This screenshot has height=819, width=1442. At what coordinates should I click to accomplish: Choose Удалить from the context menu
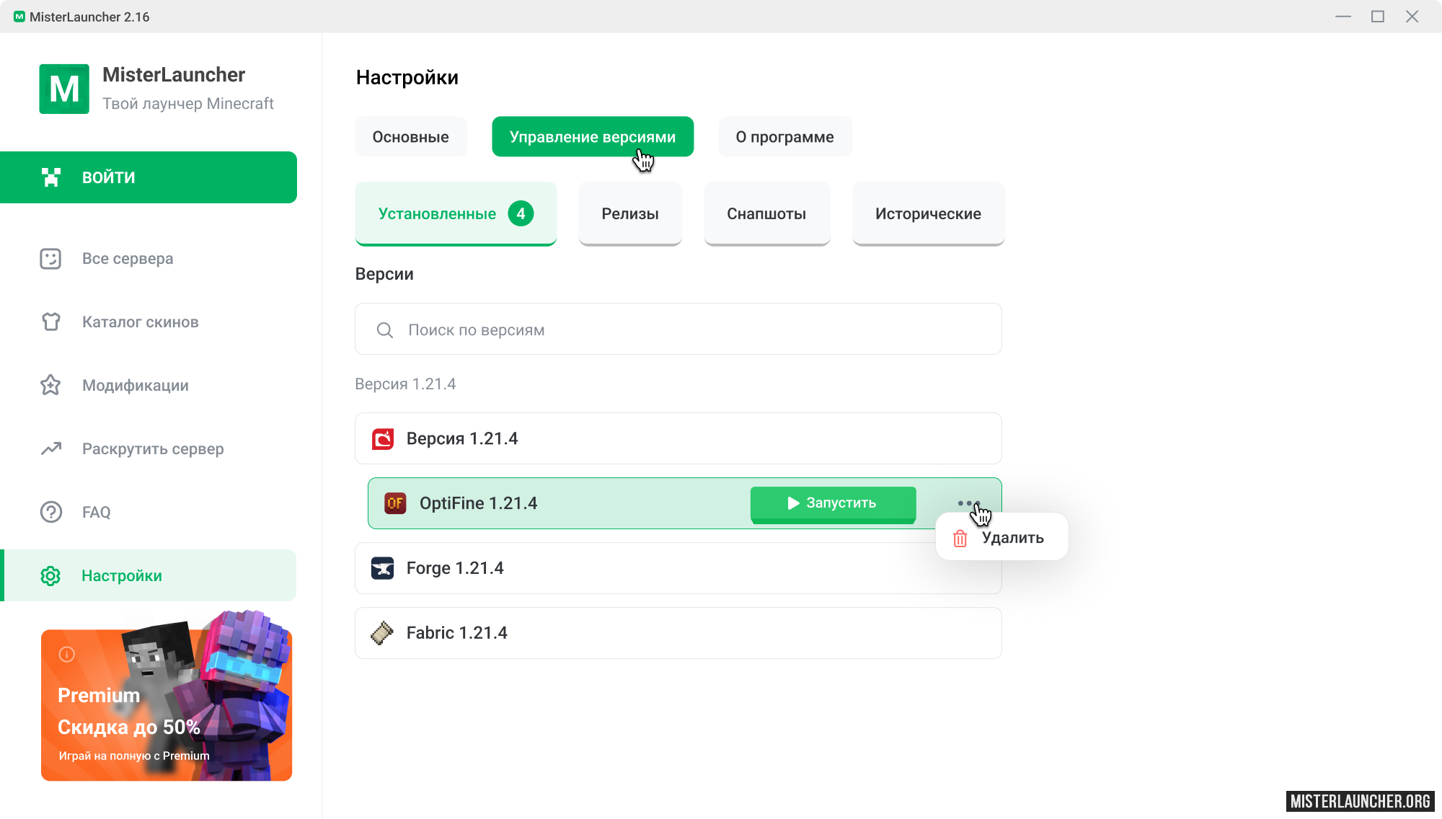tap(1001, 537)
